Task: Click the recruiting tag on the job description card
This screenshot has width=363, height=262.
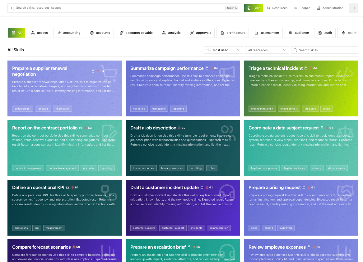Action: click(196, 169)
